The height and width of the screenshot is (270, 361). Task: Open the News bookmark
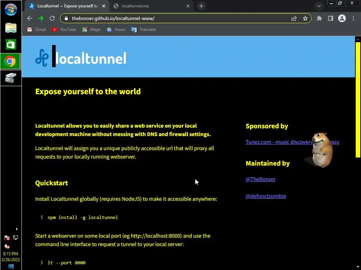click(x=116, y=30)
